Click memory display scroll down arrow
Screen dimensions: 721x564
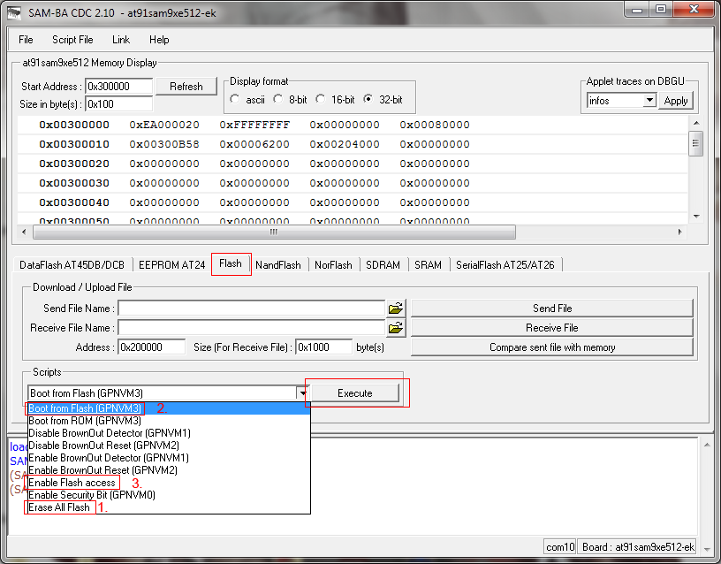[696, 217]
